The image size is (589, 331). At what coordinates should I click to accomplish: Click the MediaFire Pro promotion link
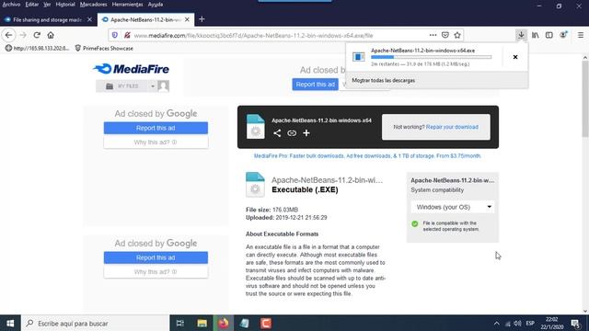367,155
